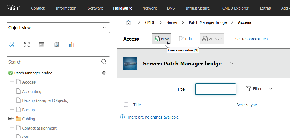290x138 pixels.
Task: Click the Access breadcrumb label
Action: click(245, 22)
